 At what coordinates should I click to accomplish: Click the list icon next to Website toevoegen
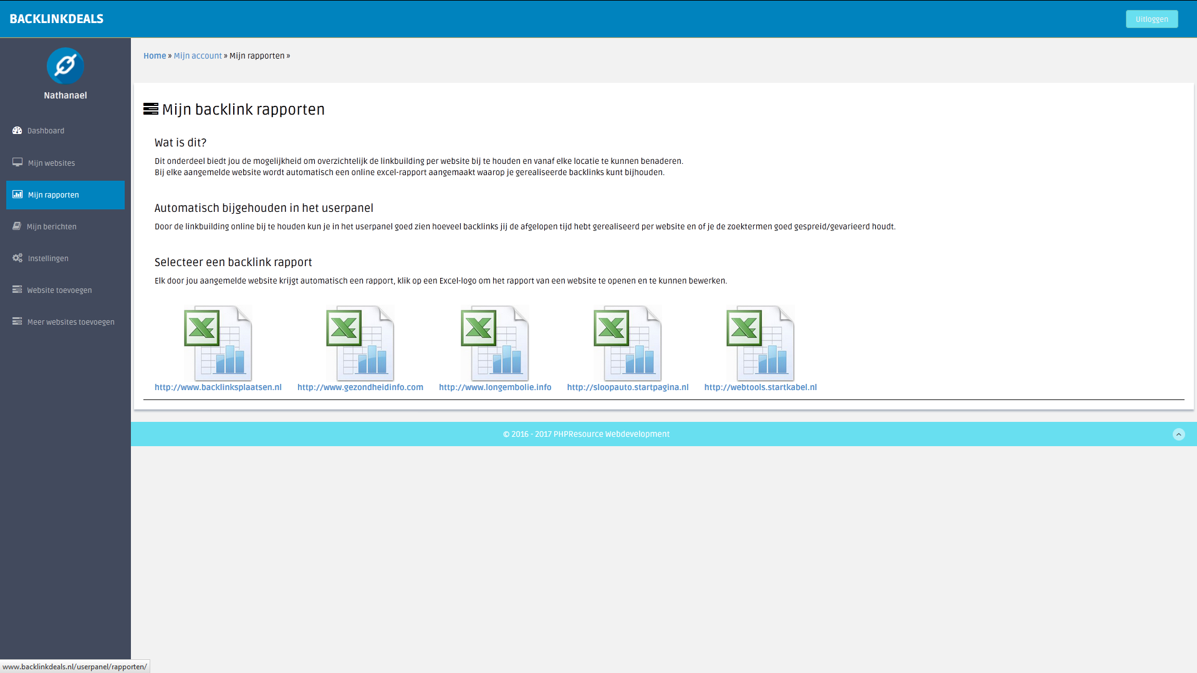(17, 290)
